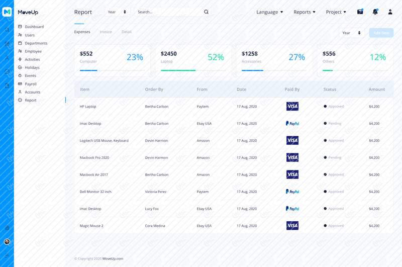Open the Accounts sidebar link
The image size is (402, 267).
[33, 92]
